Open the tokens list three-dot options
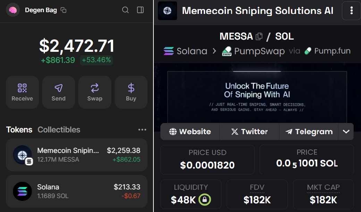361x212 pixels. click(142, 130)
